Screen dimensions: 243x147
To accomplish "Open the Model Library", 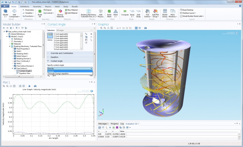I will coord(165,13).
